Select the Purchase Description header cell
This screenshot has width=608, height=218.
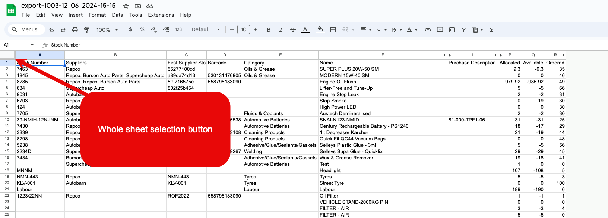(472, 63)
